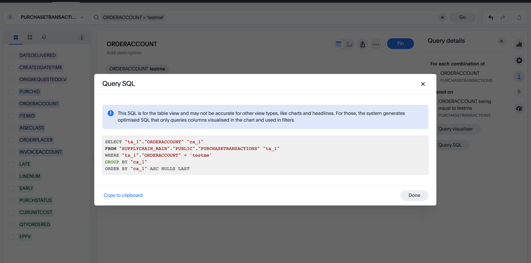Click the undo arrow icon
This screenshot has height=263, width=531.
(491, 17)
